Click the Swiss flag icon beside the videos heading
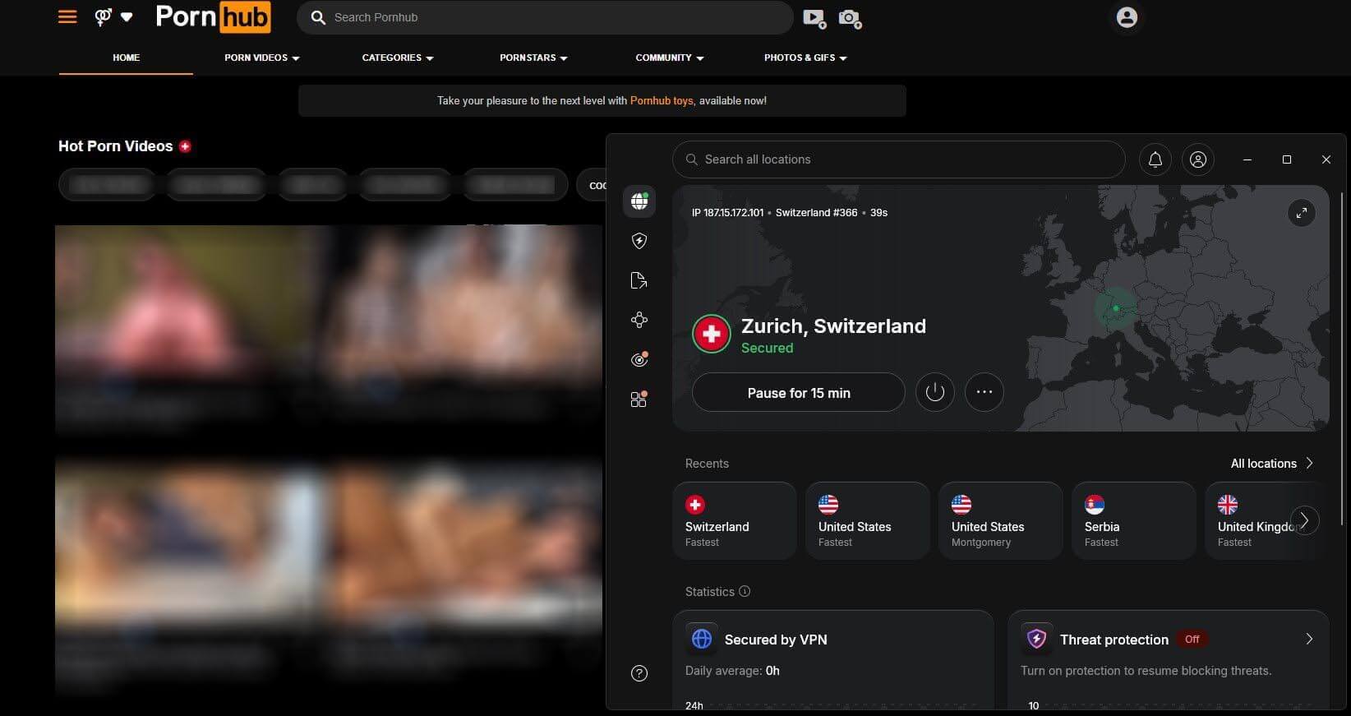This screenshot has width=1351, height=716. click(185, 146)
